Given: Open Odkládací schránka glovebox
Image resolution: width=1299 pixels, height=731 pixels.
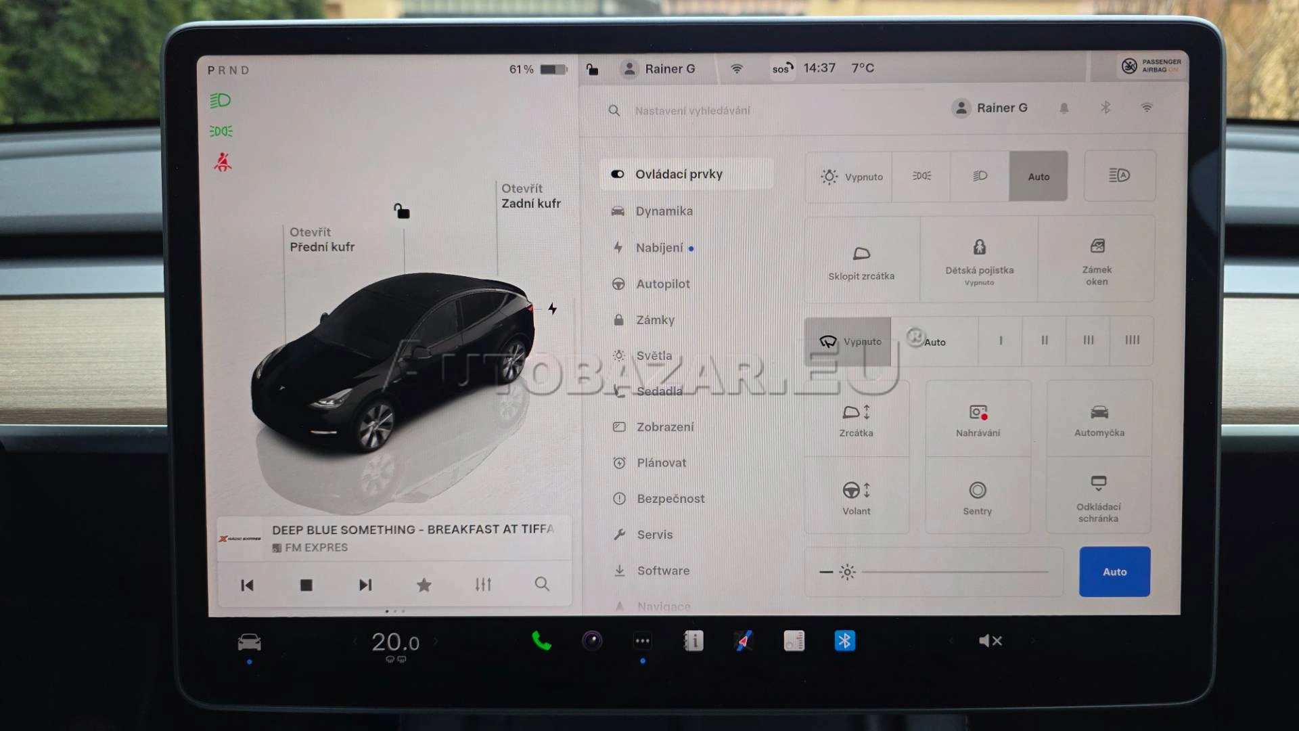Looking at the screenshot, I should pyautogui.click(x=1099, y=497).
